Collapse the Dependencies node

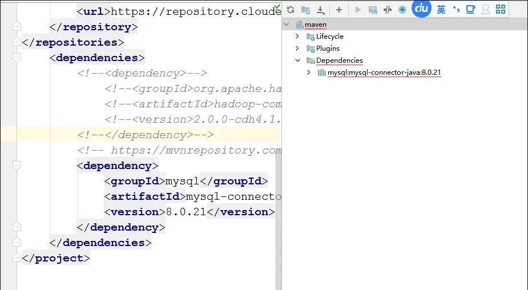297,61
